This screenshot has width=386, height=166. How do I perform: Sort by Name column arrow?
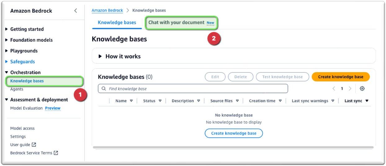(131, 101)
